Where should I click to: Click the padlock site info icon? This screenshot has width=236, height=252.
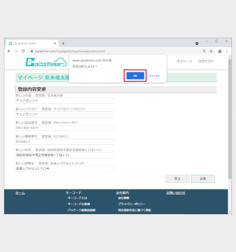click(x=32, y=51)
